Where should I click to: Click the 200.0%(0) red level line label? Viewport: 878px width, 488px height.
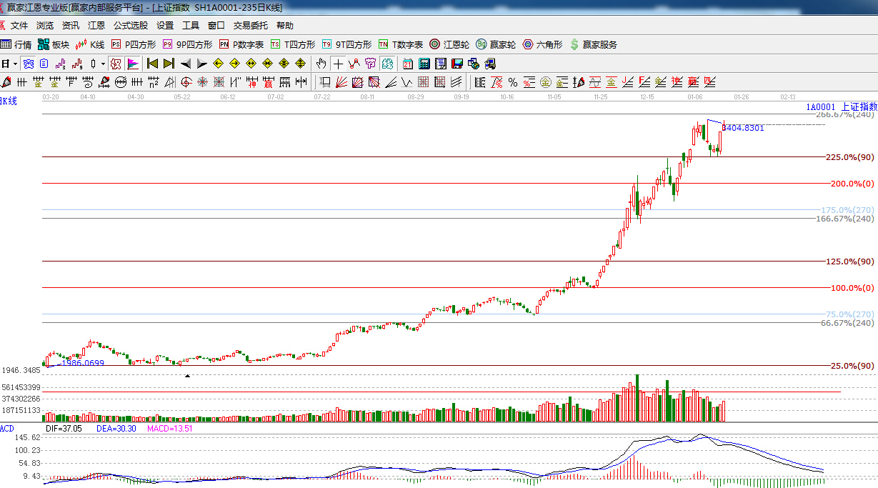click(852, 184)
